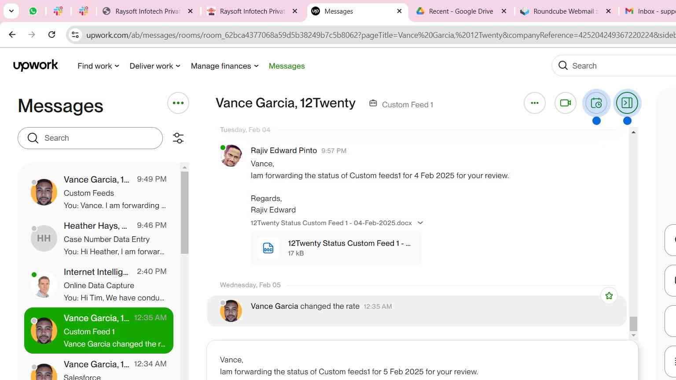Screen dimensions: 676x380
Task: Click the HH avatar for Heather Hays
Action: 44,238
